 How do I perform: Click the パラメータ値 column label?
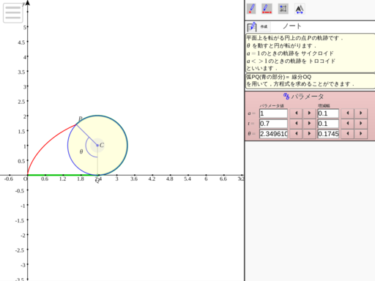[272, 105]
